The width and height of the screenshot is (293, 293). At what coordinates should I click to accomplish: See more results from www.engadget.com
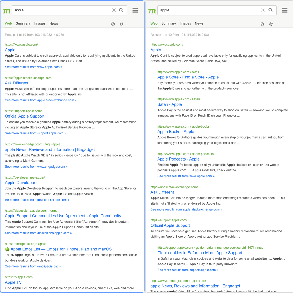[36, 167]
